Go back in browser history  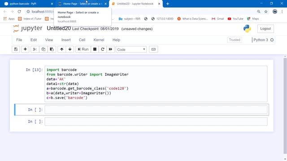pyautogui.click(x=5, y=12)
